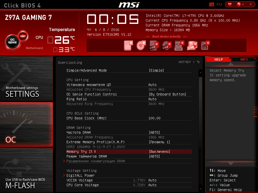Screen dimensions: 258x193
Task: Click the CPU BCLK Setting section header
Action: pyautogui.click(x=83, y=113)
